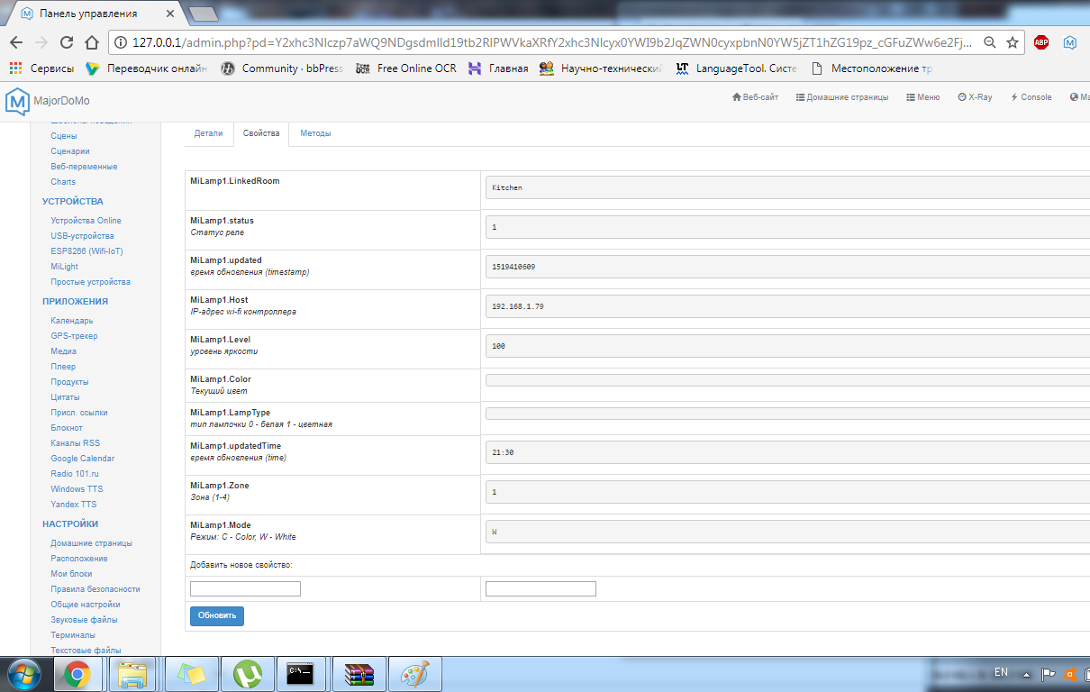Click the Windows Start button
1090x692 pixels.
pos(24,674)
